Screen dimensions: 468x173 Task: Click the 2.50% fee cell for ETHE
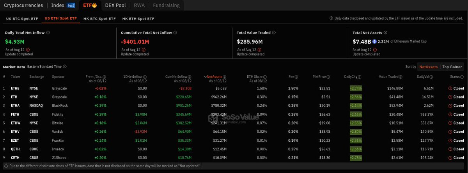pos(293,88)
